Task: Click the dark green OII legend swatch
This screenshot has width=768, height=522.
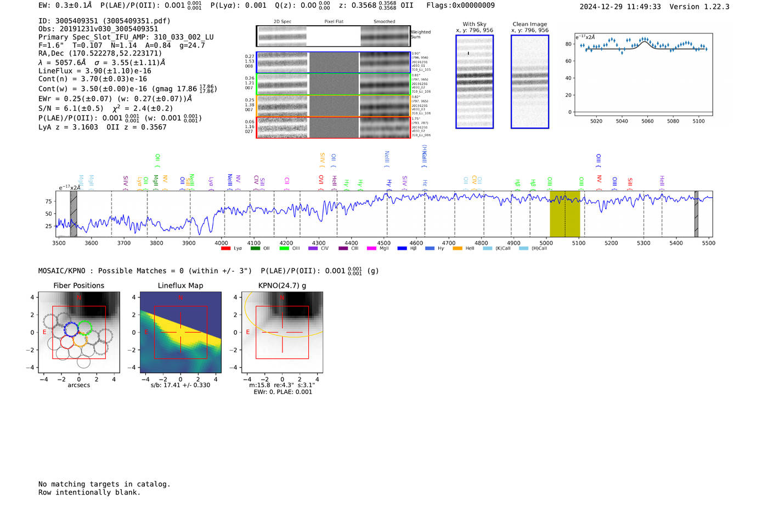Action: (x=255, y=248)
